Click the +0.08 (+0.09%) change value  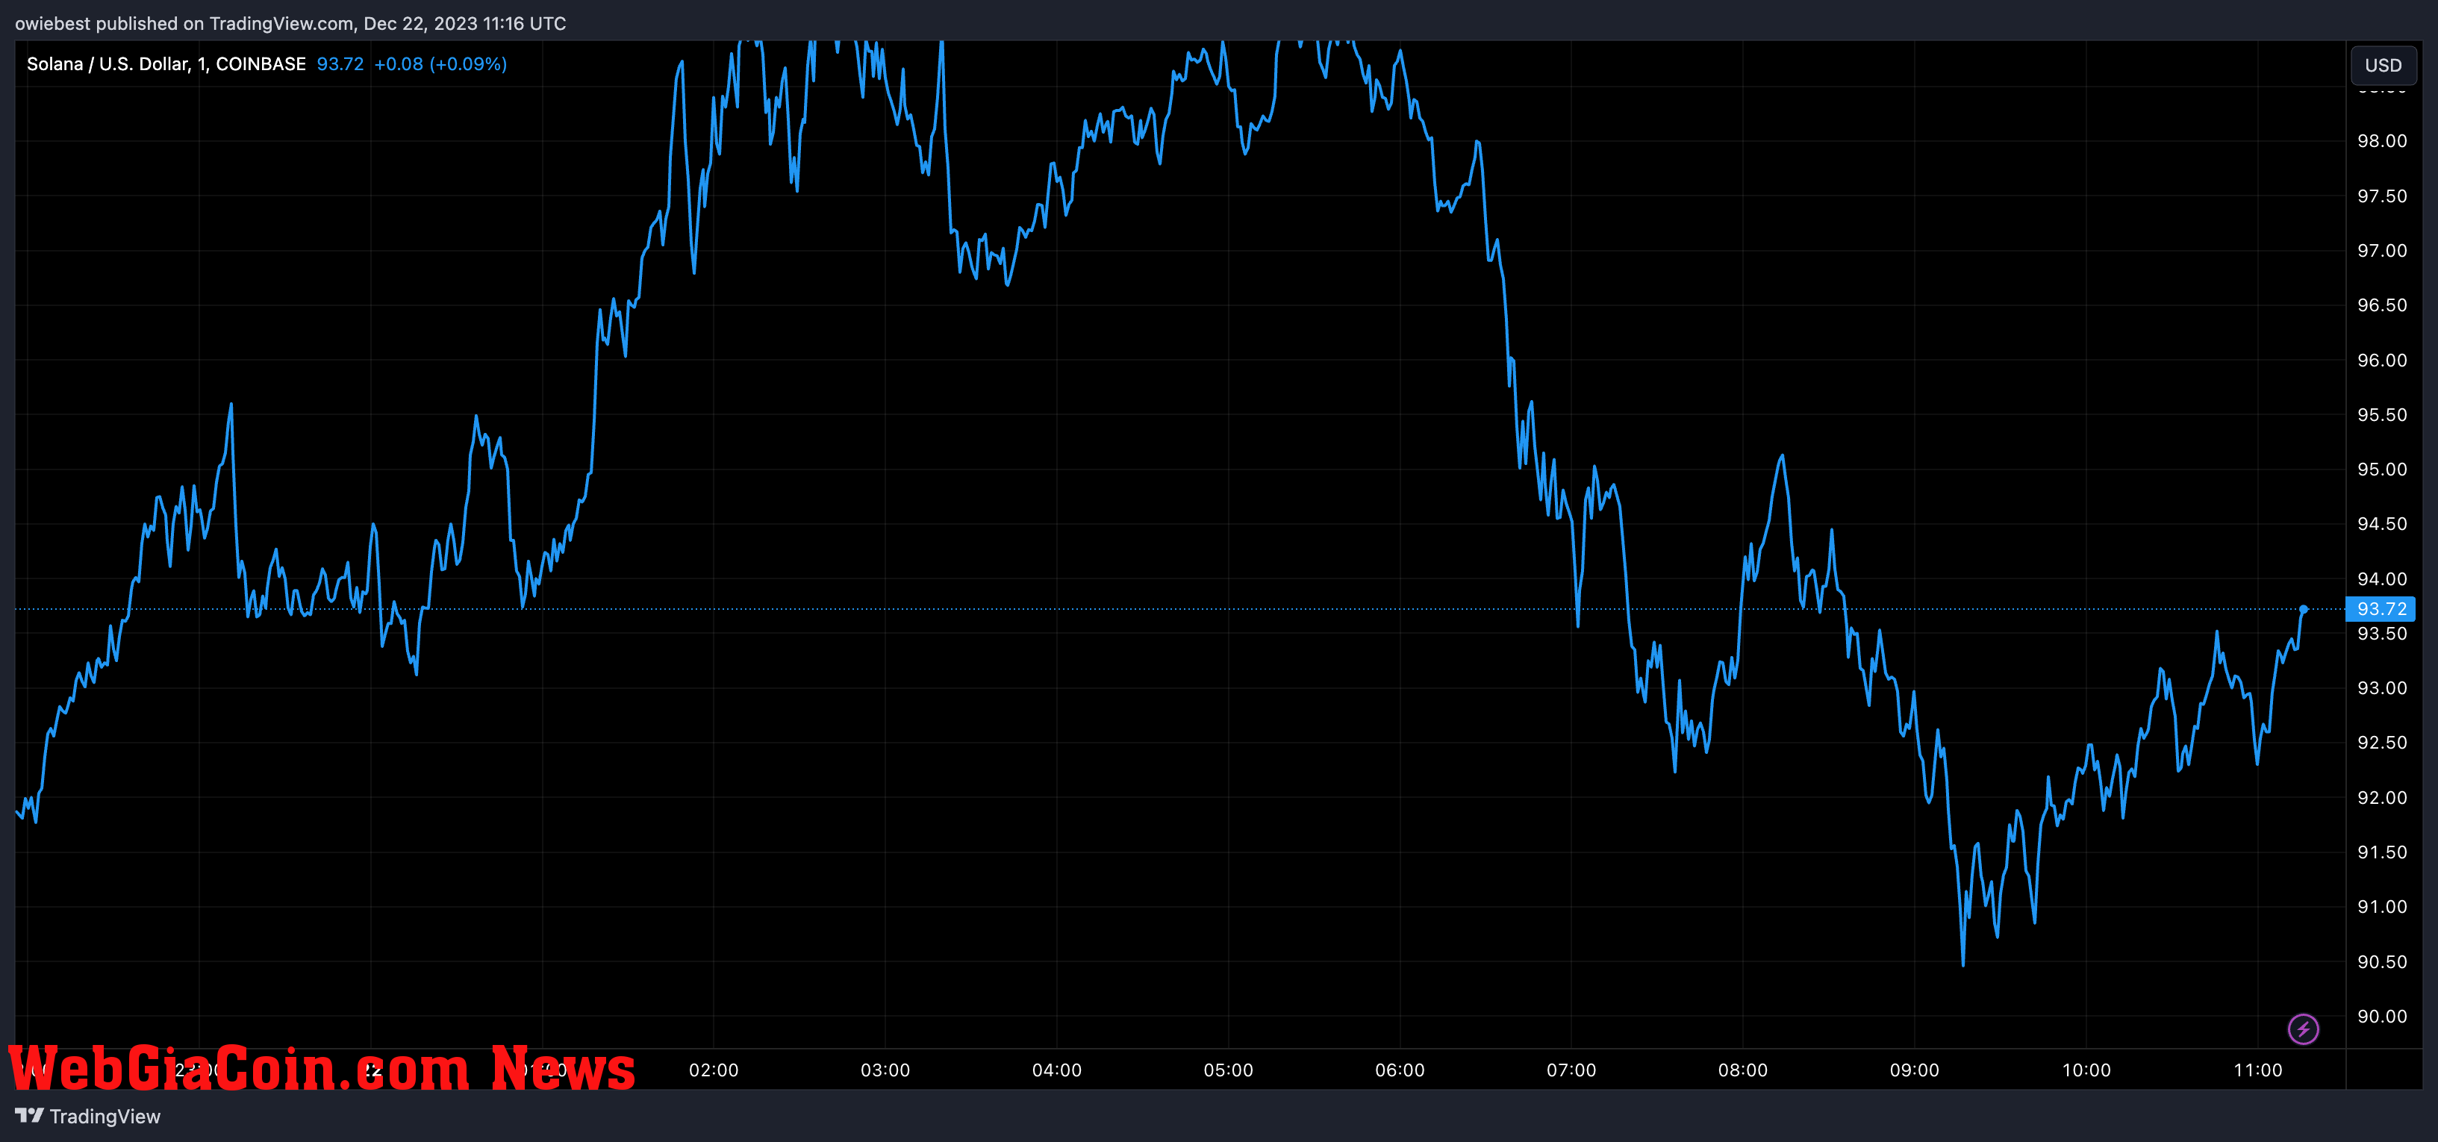440,63
